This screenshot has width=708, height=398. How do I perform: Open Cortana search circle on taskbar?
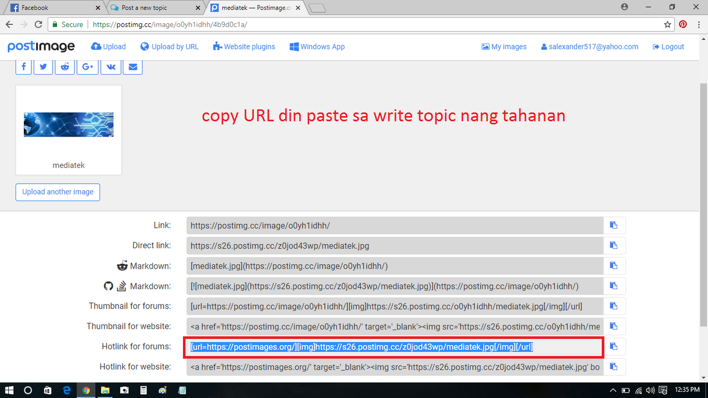[28, 390]
